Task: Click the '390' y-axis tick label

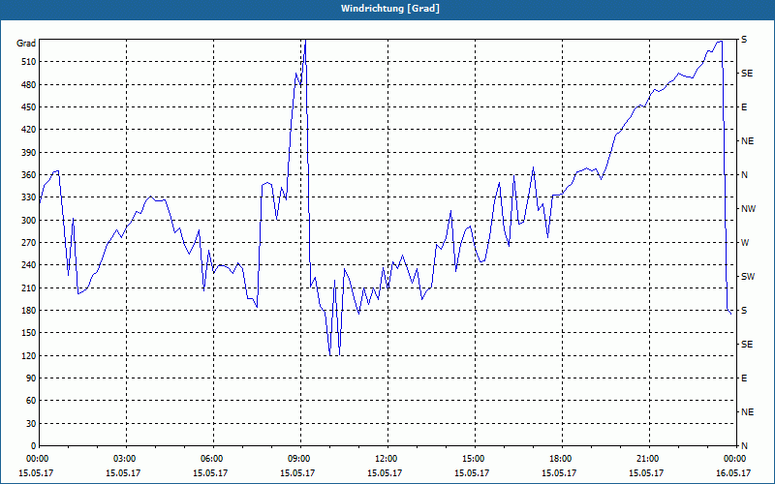Action: (x=29, y=153)
